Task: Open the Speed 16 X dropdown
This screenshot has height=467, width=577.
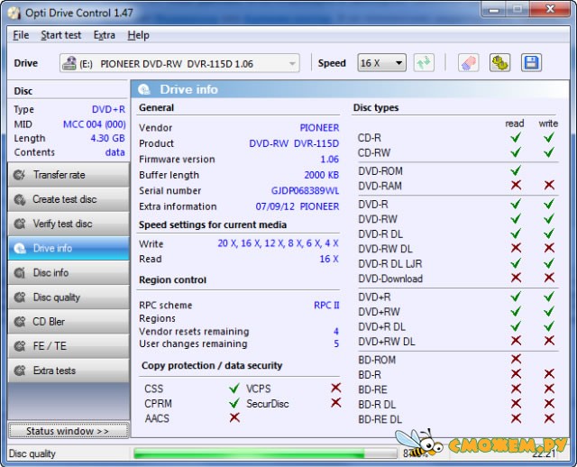Action: coord(381,63)
